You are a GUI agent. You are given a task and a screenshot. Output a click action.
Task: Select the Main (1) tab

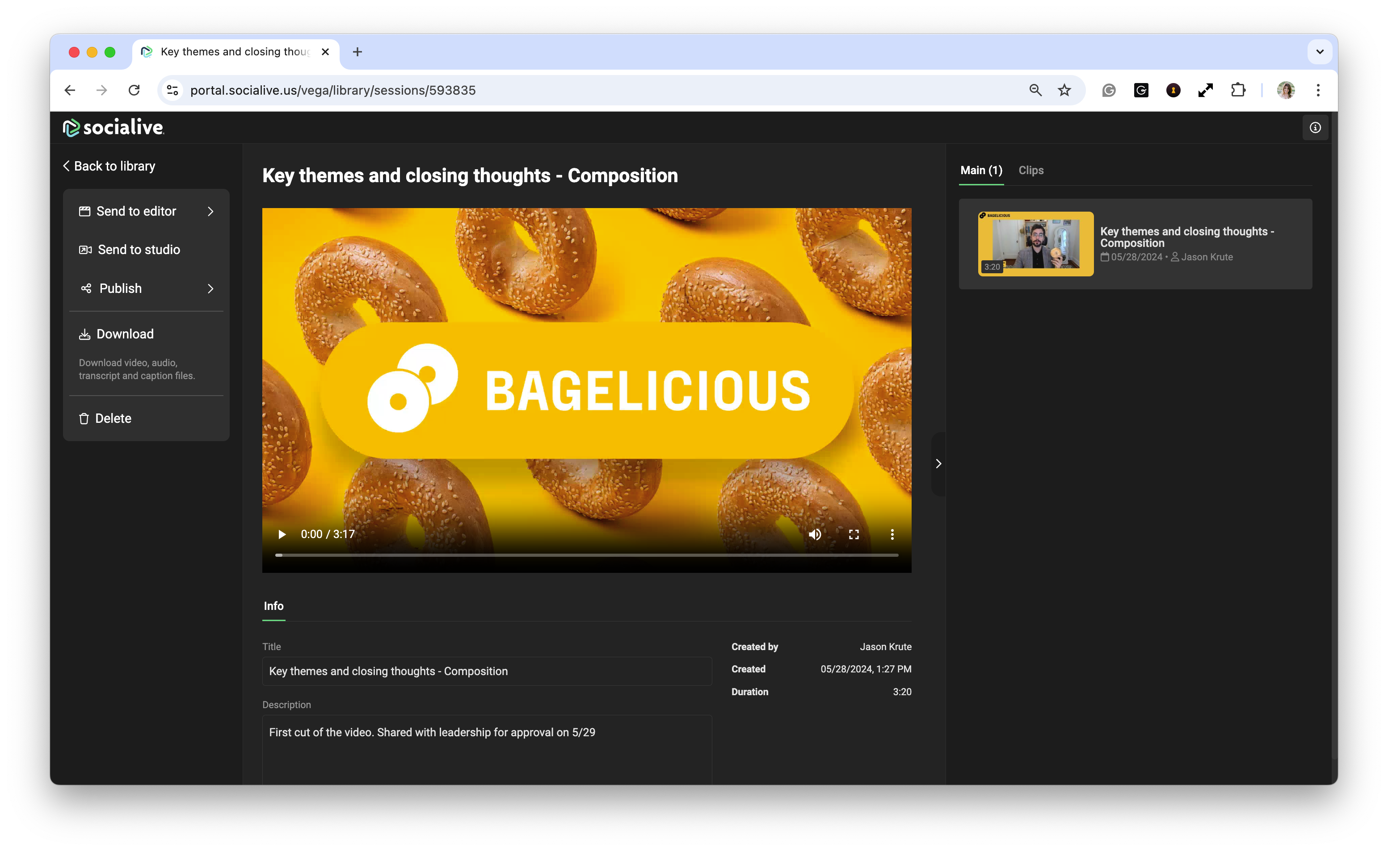(981, 170)
